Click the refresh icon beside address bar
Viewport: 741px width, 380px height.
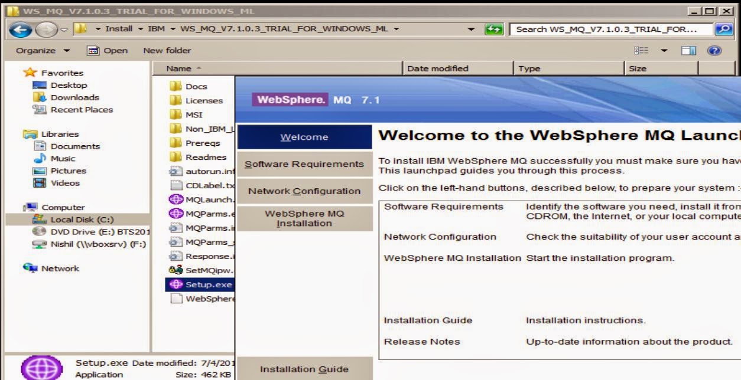[494, 29]
